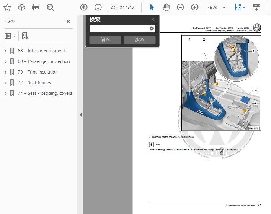Collapse the left navigation pane arrow

[x=80, y=115]
